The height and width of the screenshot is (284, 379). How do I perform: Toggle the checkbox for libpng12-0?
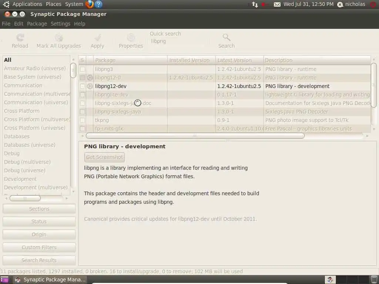[x=83, y=78]
